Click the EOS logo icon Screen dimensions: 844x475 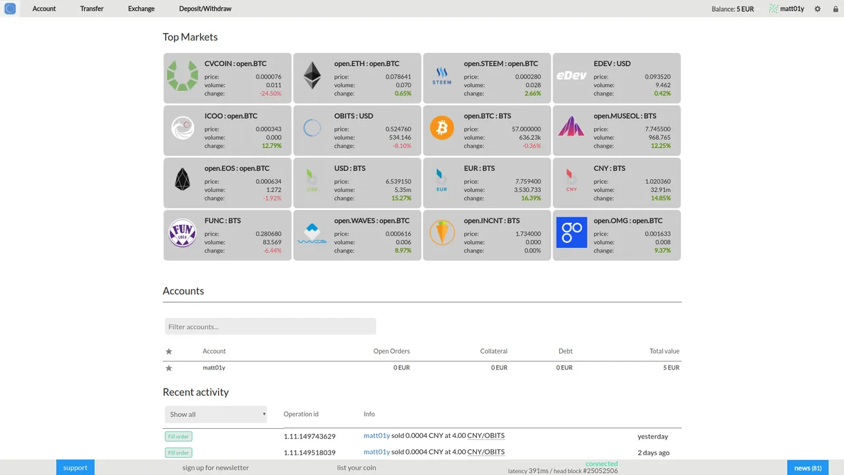click(182, 179)
